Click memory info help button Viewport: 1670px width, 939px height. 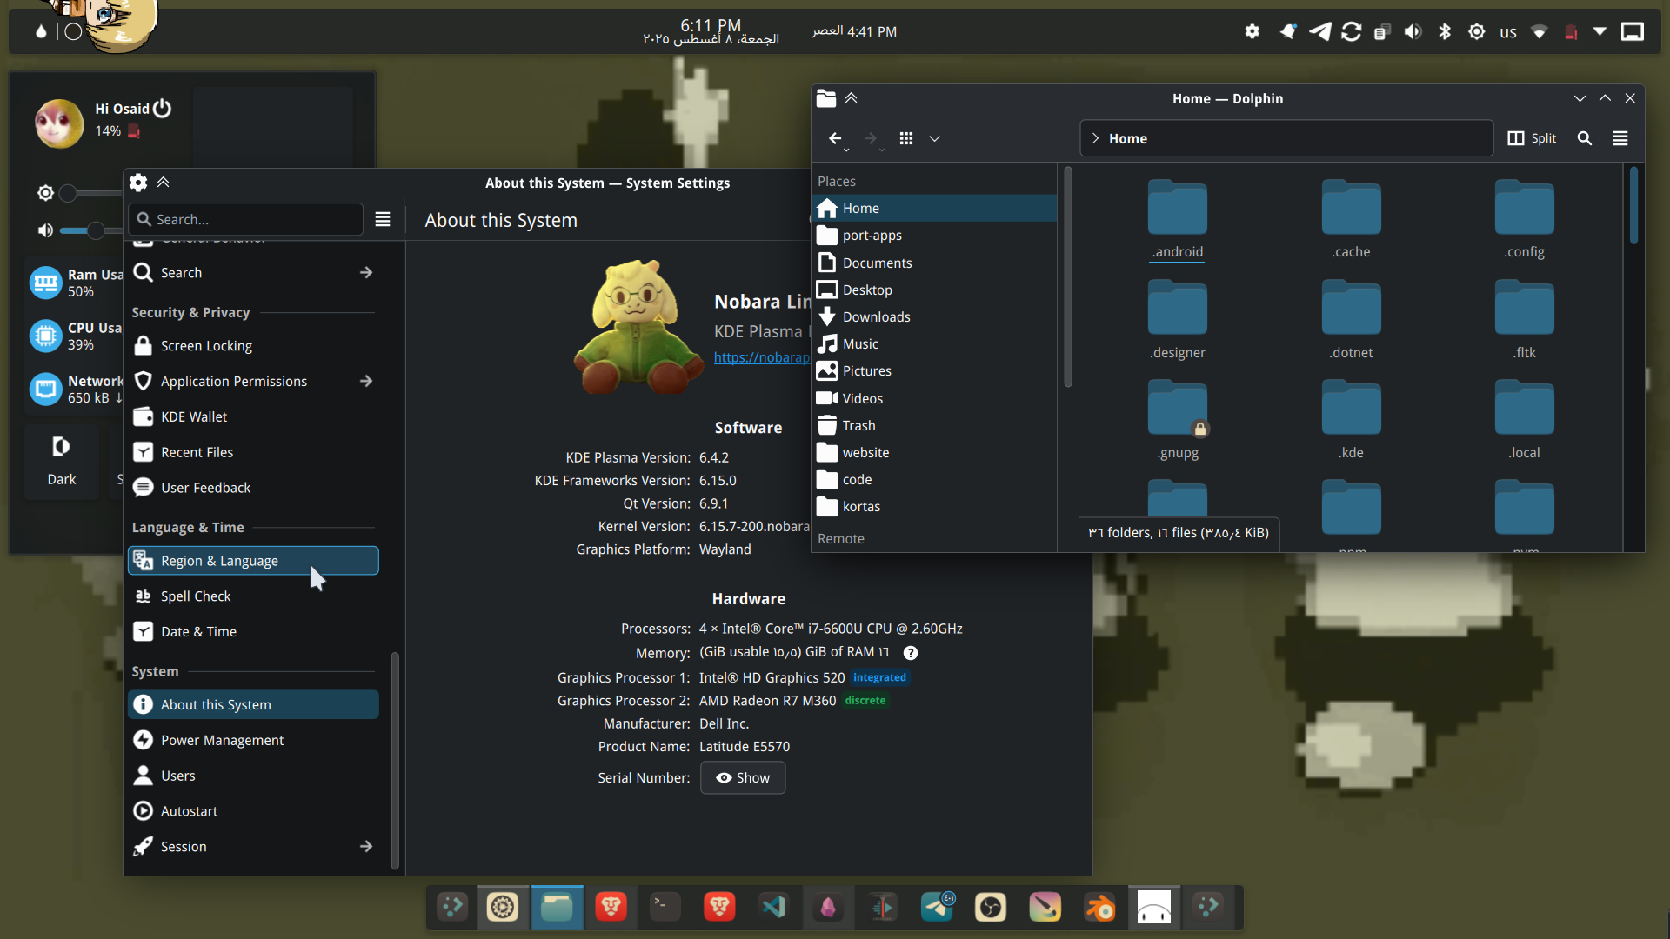(x=911, y=653)
